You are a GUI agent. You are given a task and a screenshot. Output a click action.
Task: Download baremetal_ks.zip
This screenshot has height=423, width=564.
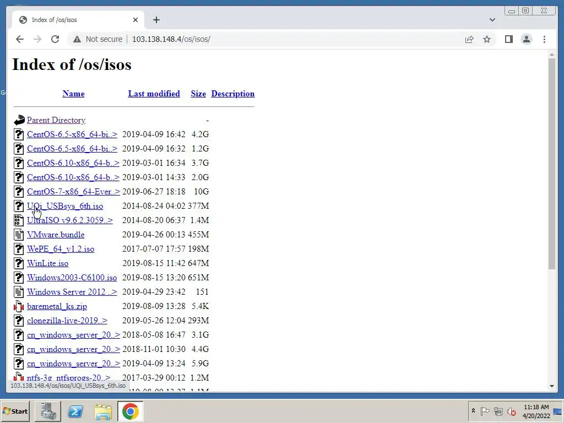click(x=57, y=306)
